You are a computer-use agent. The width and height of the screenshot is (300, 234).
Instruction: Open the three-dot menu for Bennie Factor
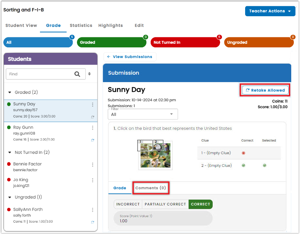(x=93, y=165)
